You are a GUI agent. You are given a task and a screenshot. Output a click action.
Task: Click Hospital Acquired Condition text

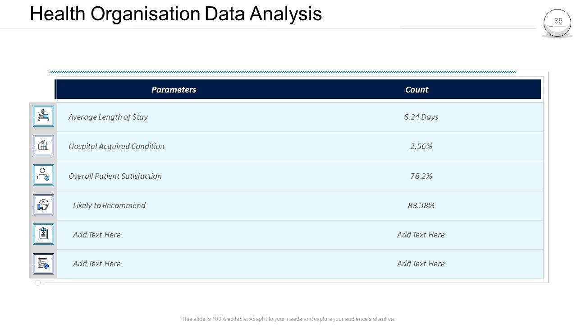point(116,146)
